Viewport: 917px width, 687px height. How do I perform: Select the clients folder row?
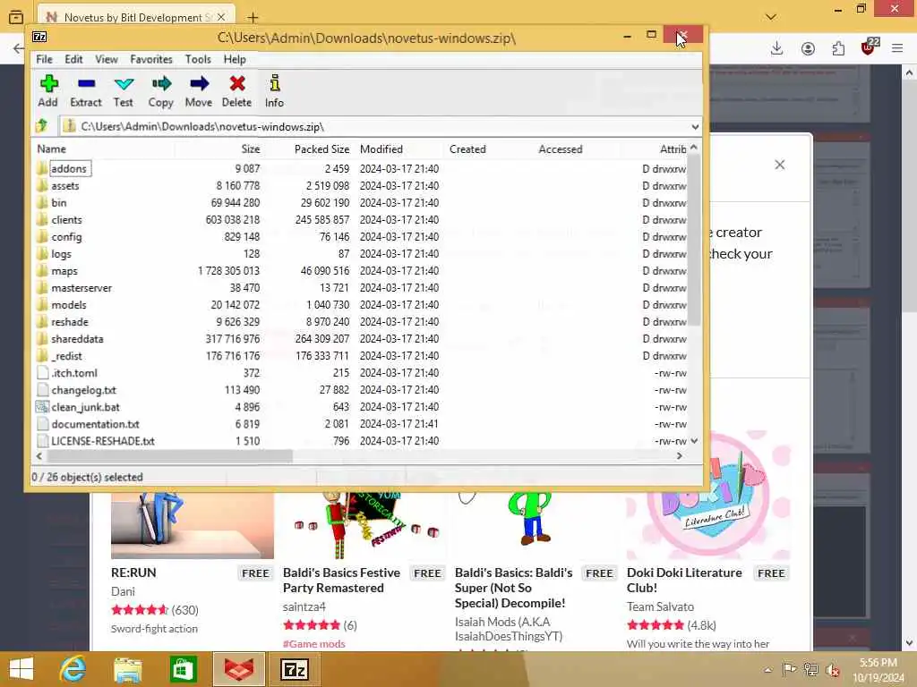coord(362,220)
